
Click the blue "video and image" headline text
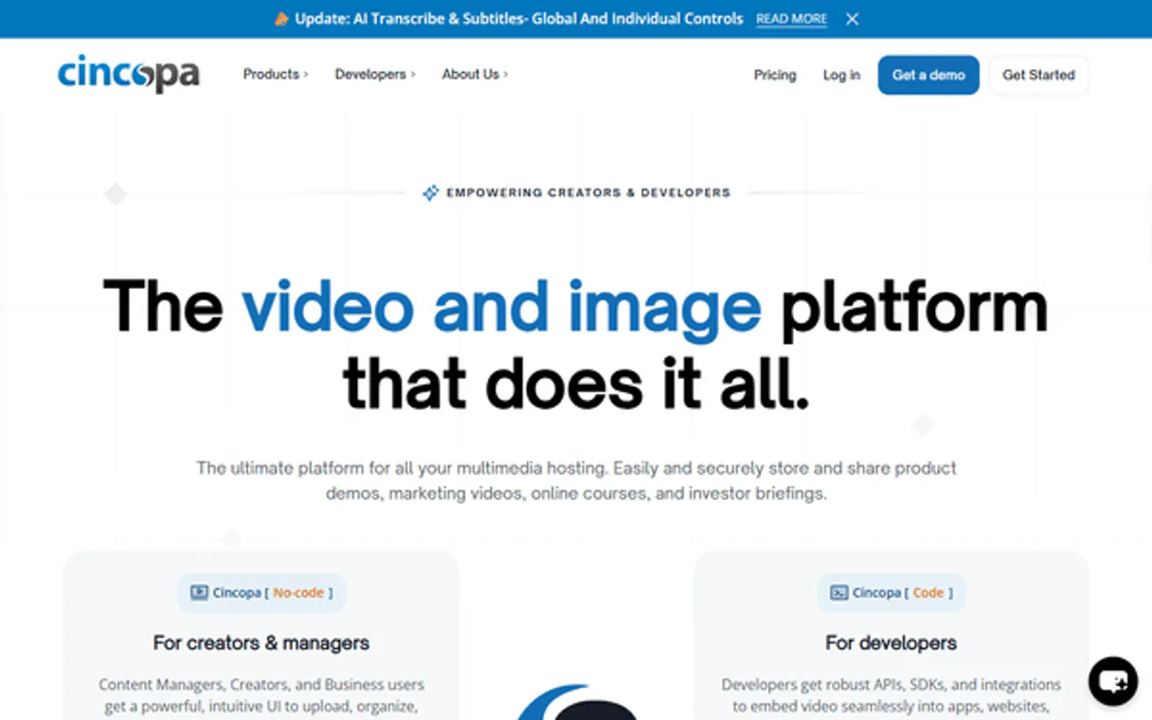501,308
